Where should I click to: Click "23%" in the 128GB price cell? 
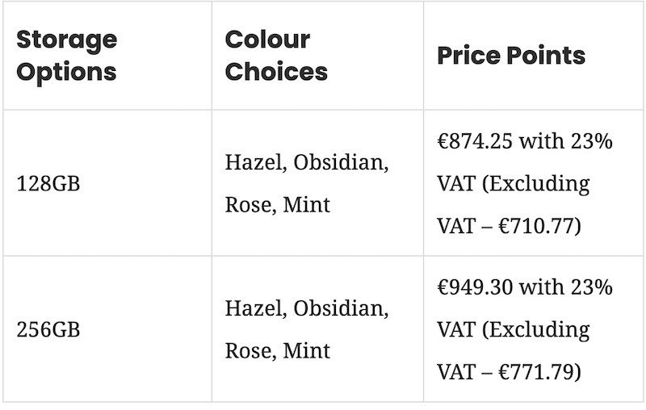[x=592, y=141]
